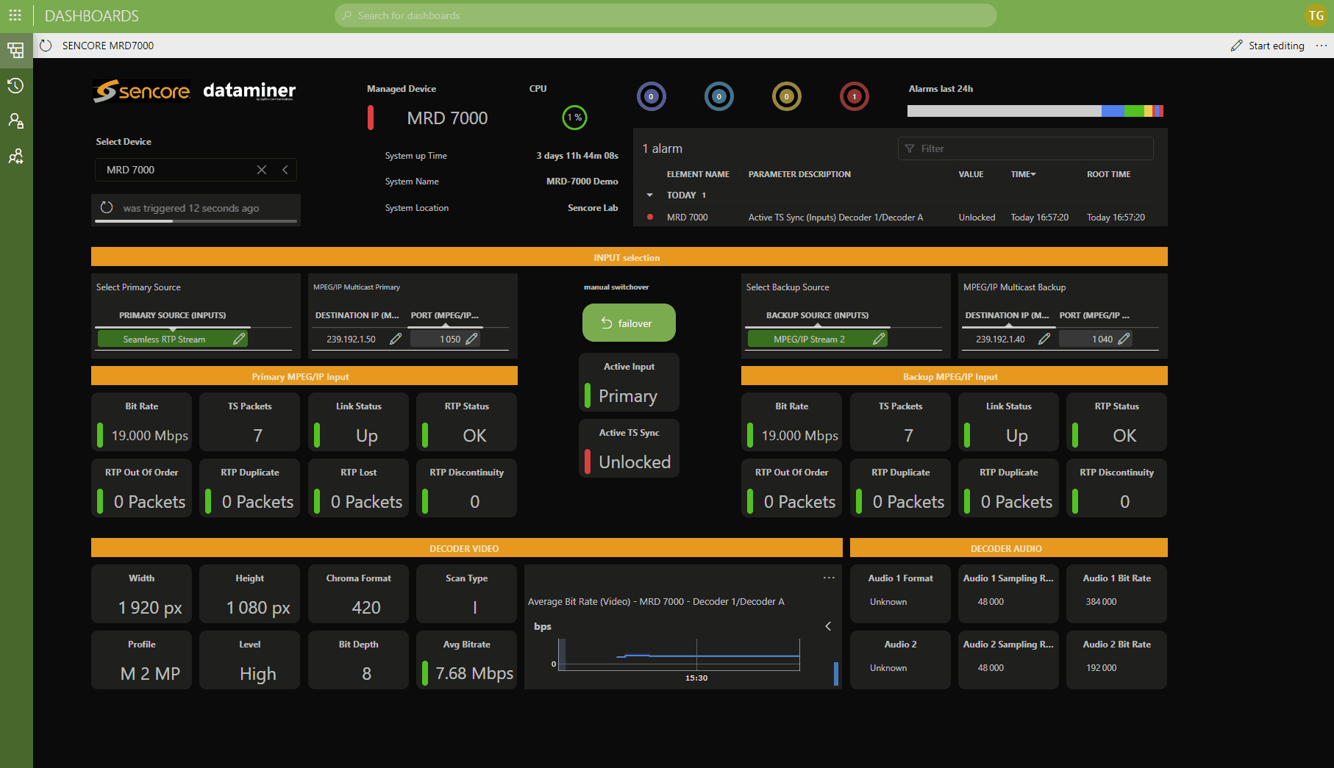Click the primary Bit Rate 19.000 Mbps tile
Image resolution: width=1334 pixels, height=768 pixels.
[141, 422]
